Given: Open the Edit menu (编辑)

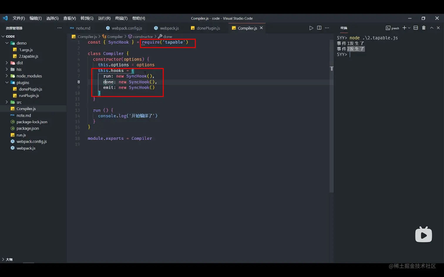Looking at the screenshot, I should [x=36, y=18].
